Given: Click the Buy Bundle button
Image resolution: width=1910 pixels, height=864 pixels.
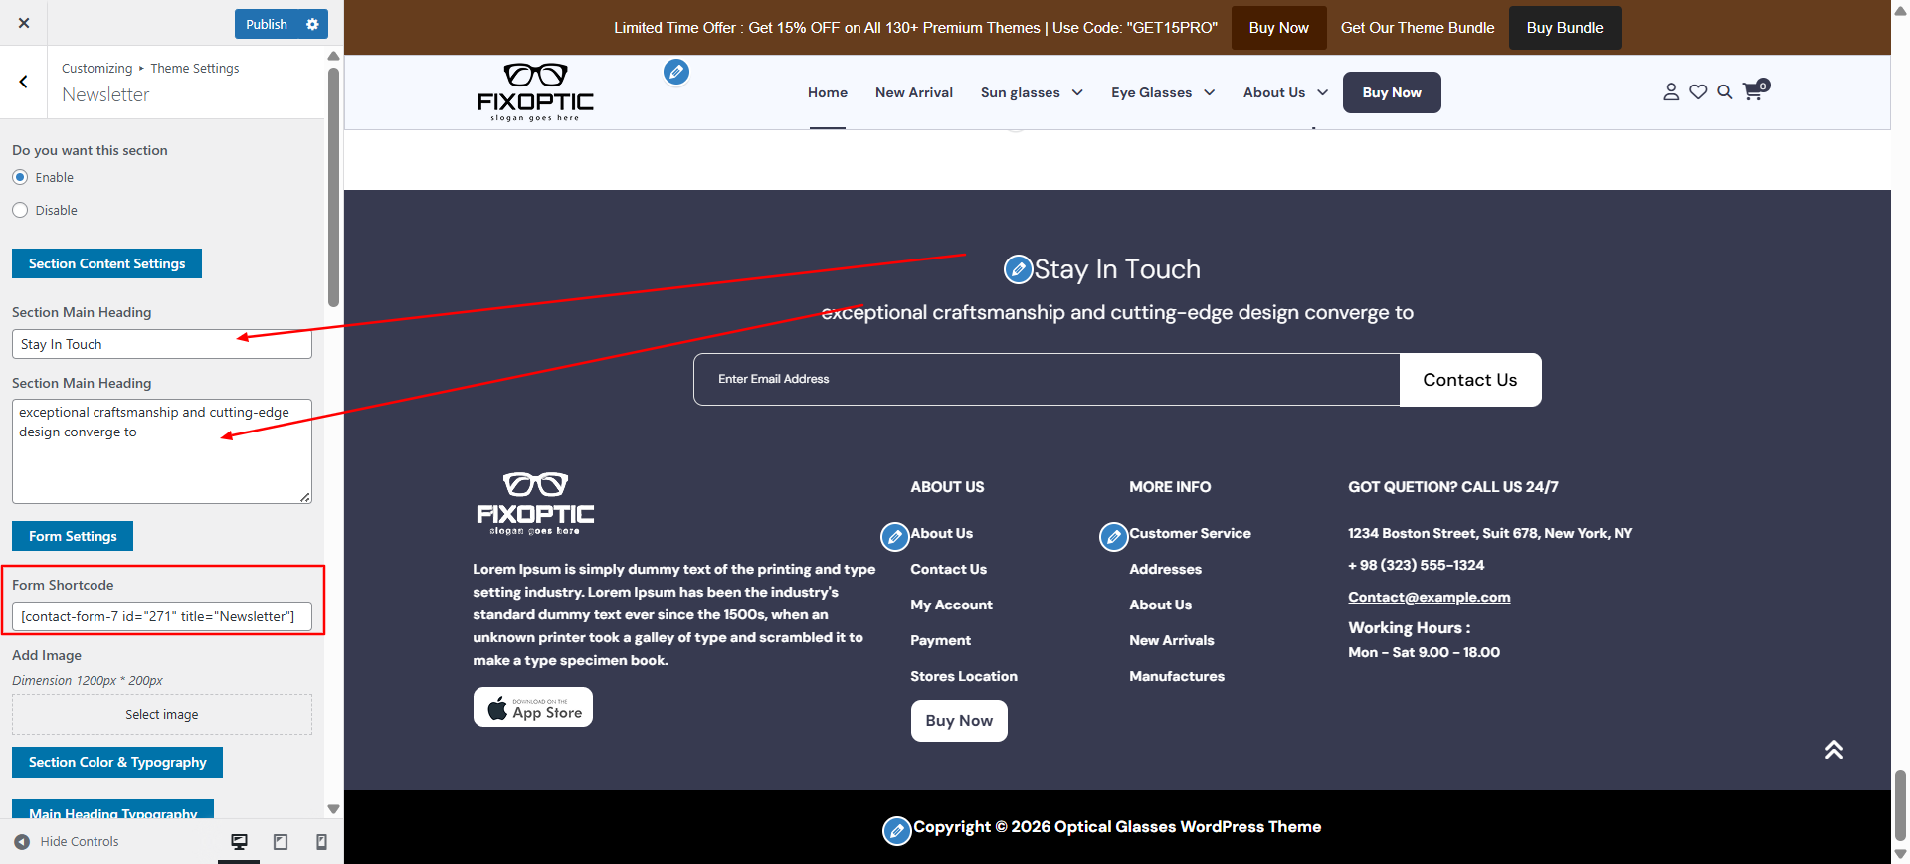Looking at the screenshot, I should 1565,28.
